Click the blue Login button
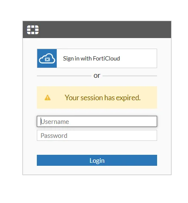 click(97, 160)
